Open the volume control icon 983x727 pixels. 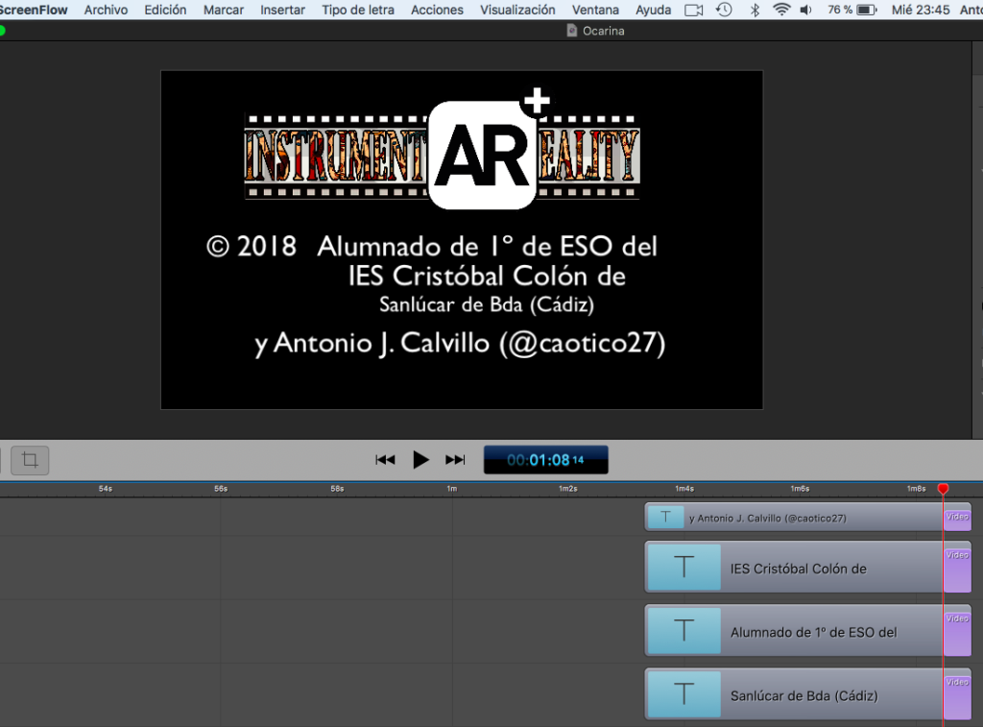806,10
